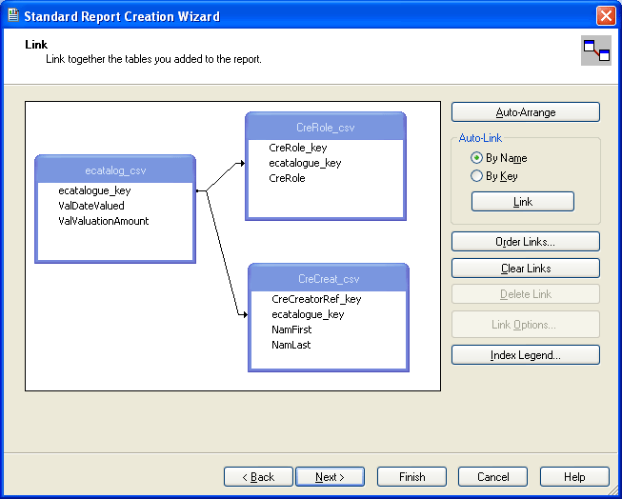The image size is (622, 499).
Task: Click the Auto-Arrange button
Action: pos(525,112)
